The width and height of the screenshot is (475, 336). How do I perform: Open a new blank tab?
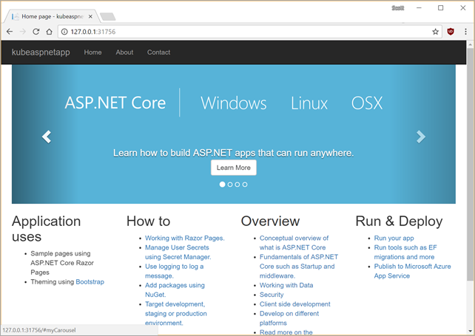coord(107,17)
